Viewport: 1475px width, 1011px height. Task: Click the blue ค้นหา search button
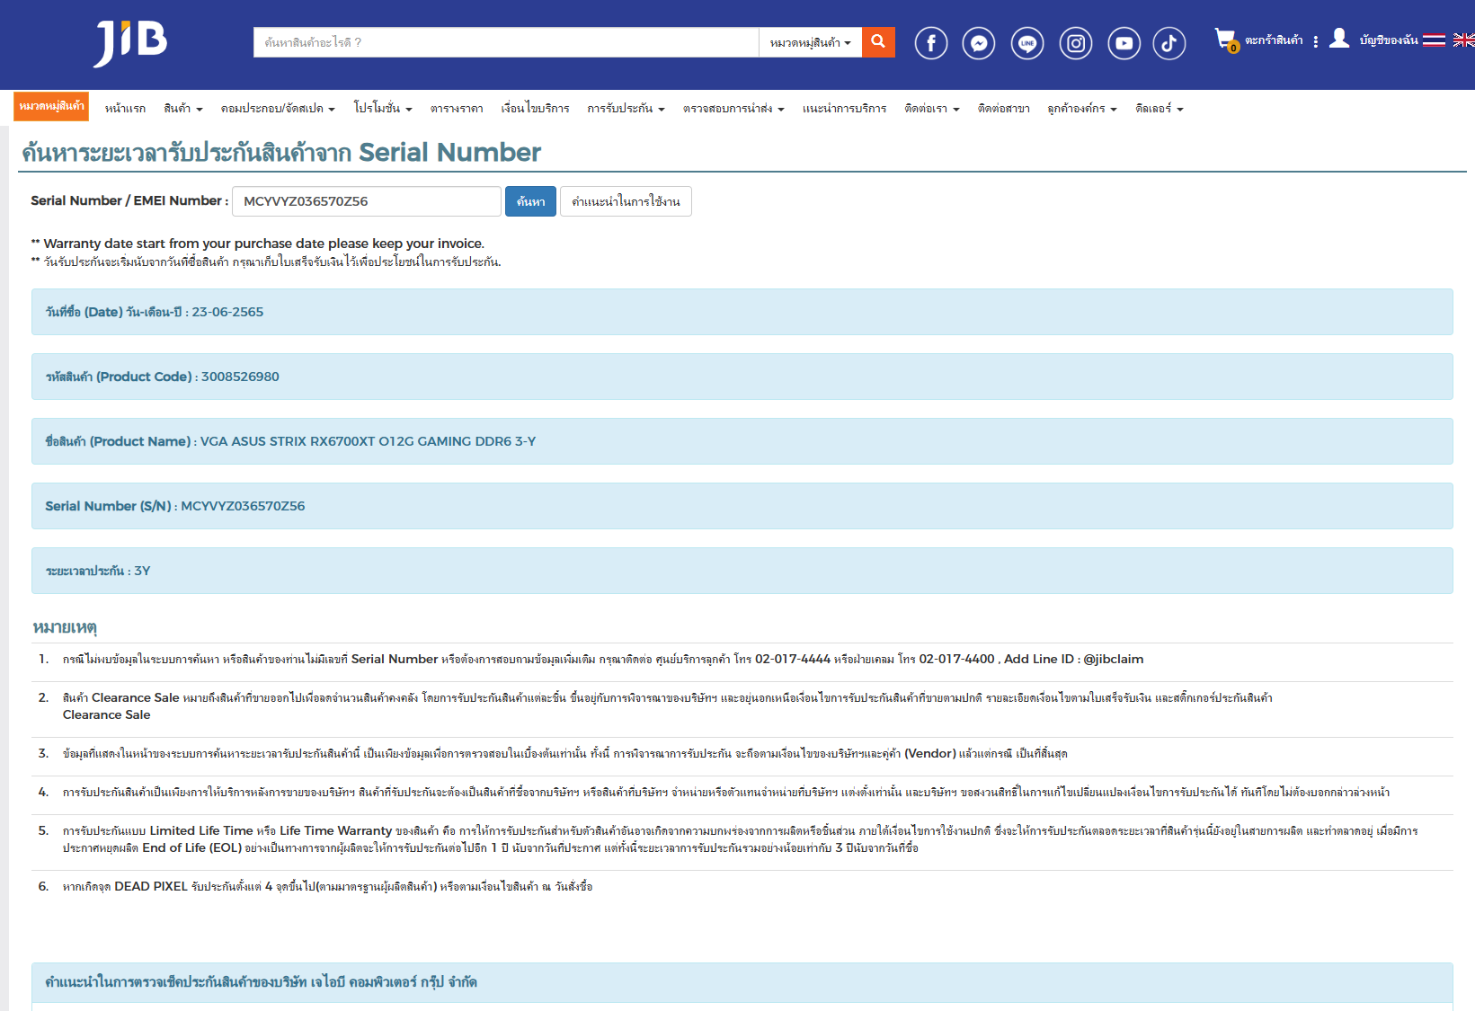click(530, 201)
